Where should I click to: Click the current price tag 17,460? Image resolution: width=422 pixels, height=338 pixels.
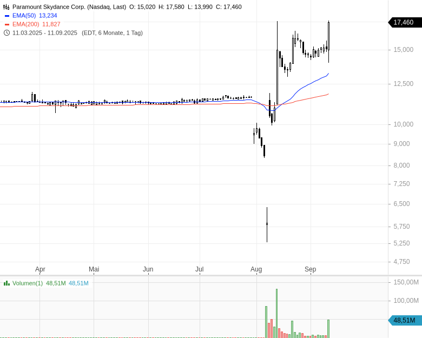405,22
